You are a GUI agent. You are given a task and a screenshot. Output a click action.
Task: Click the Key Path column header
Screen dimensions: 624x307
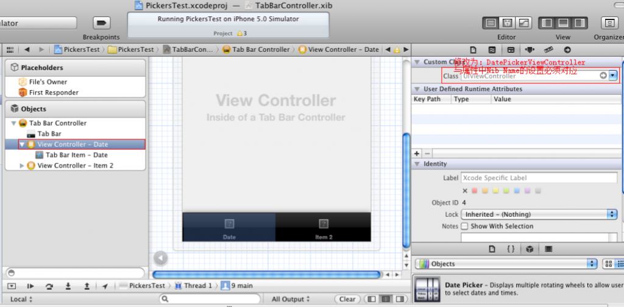tap(431, 99)
